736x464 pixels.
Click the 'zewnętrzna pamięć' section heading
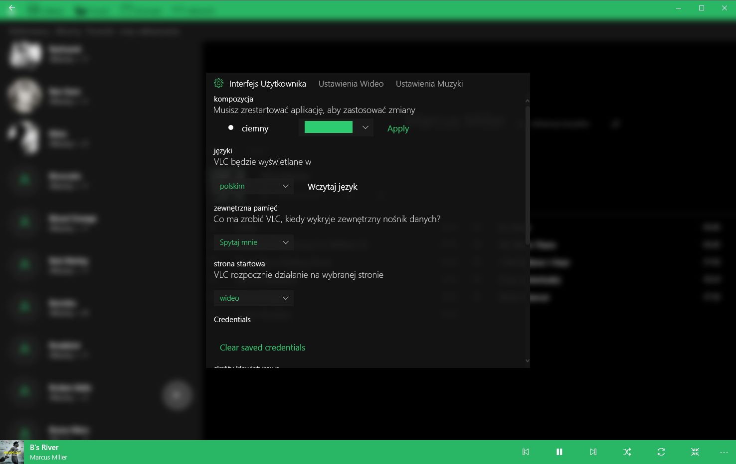(x=245, y=208)
